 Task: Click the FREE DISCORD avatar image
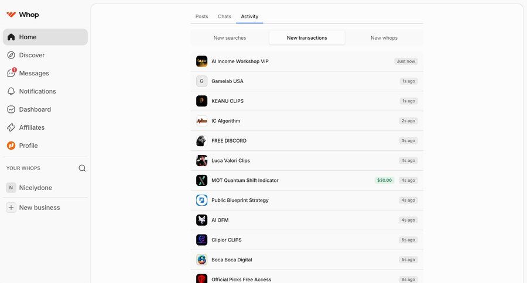point(201,141)
